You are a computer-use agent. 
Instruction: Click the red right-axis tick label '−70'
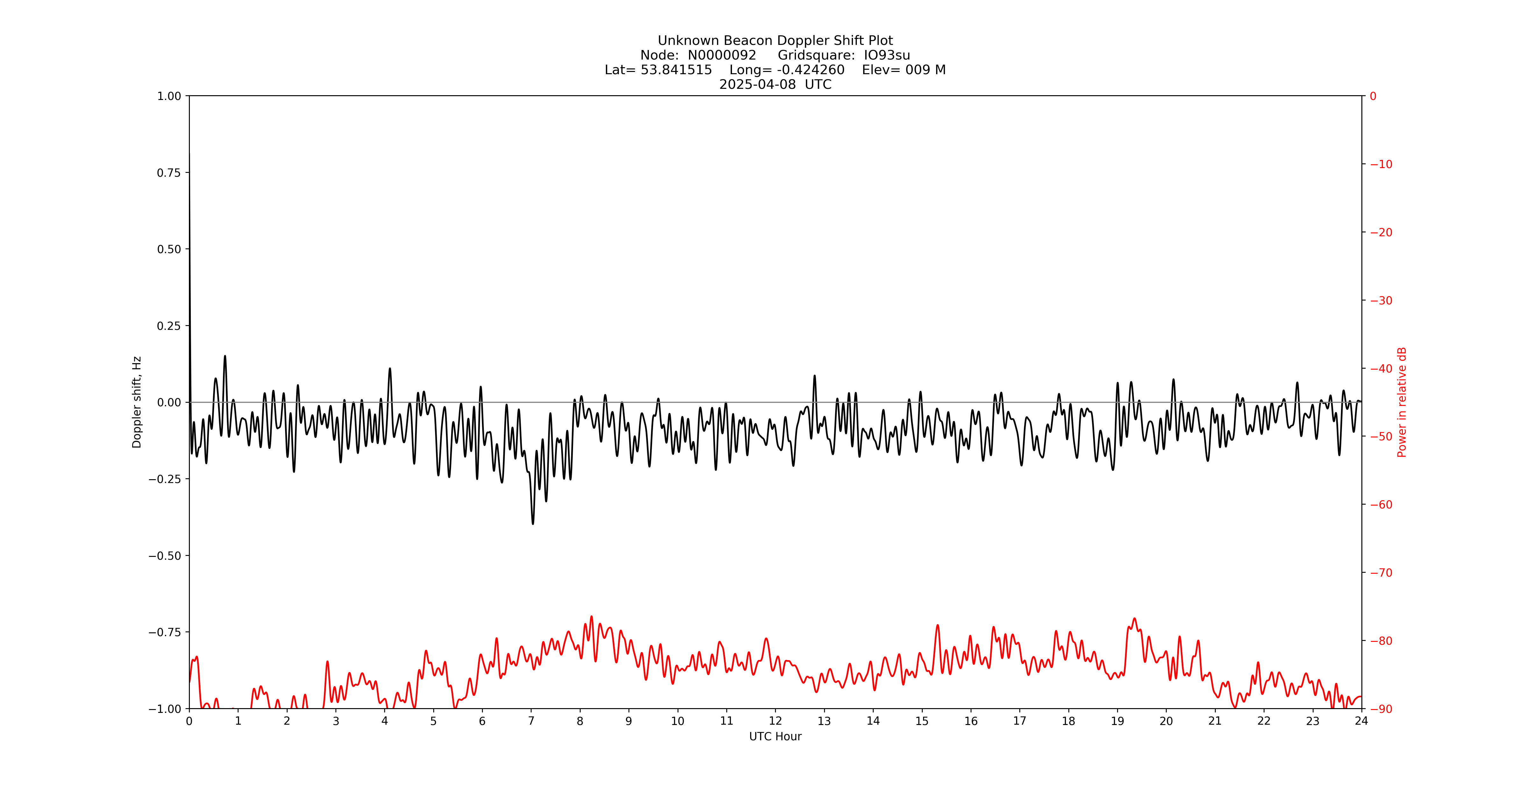(x=1381, y=573)
